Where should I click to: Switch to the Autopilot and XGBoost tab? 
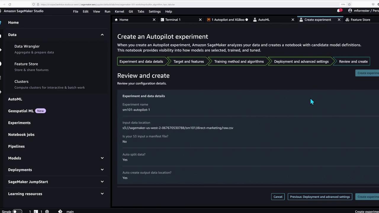[x=227, y=20]
